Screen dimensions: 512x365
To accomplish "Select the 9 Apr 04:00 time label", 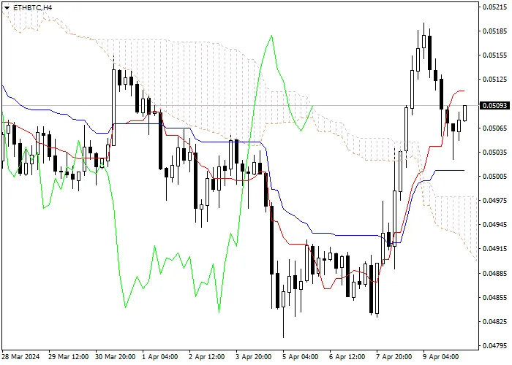I will coord(441,357).
